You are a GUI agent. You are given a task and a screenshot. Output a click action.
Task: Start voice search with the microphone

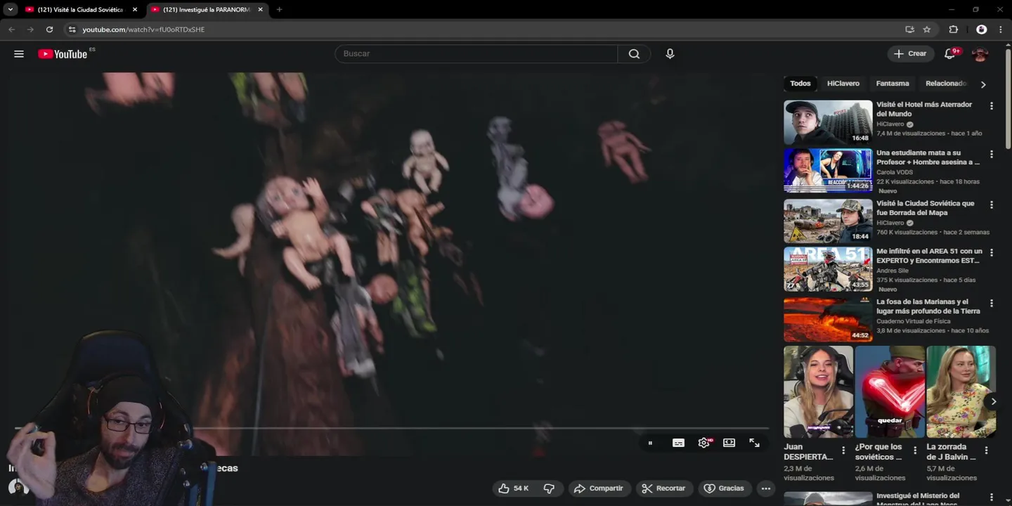click(670, 54)
